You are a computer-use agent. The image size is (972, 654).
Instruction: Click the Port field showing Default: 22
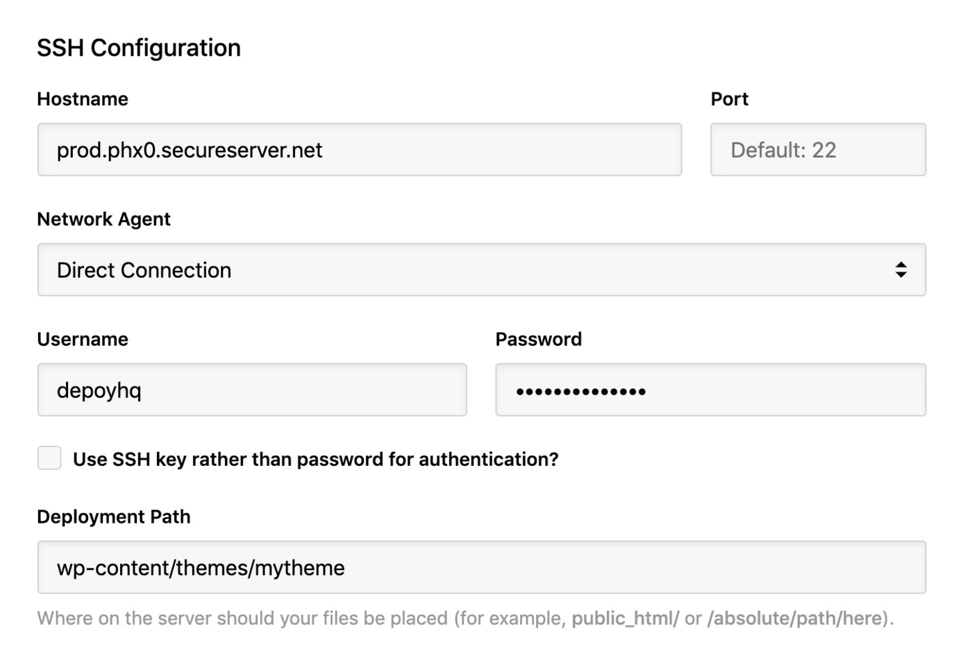coord(818,149)
